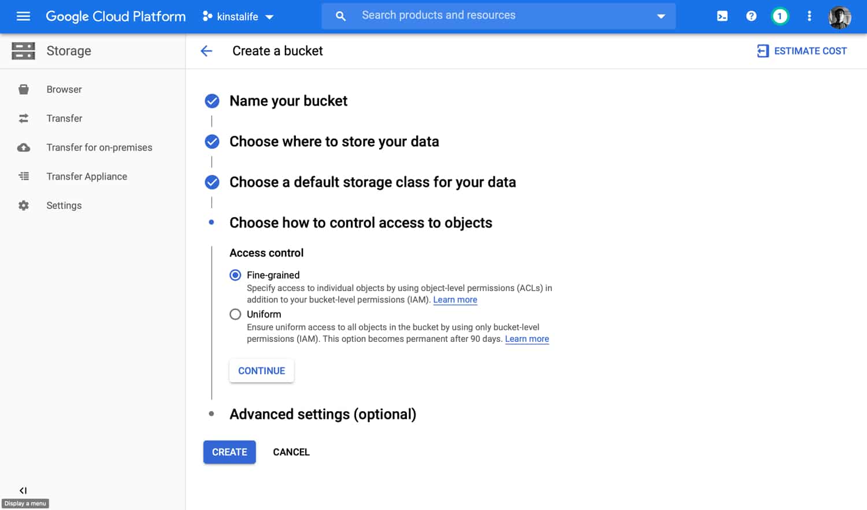867x510 pixels.
Task: Click the CREATE button to make the bucket
Action: pyautogui.click(x=229, y=452)
